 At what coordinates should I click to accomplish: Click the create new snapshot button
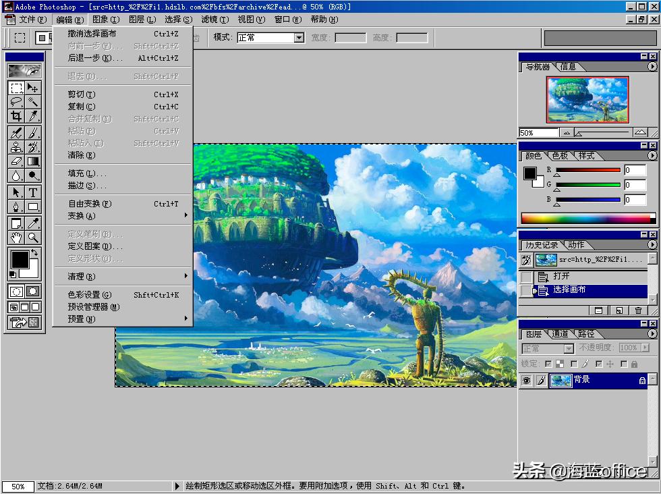[619, 310]
